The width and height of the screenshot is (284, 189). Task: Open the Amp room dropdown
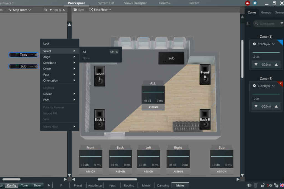pos(20,10)
